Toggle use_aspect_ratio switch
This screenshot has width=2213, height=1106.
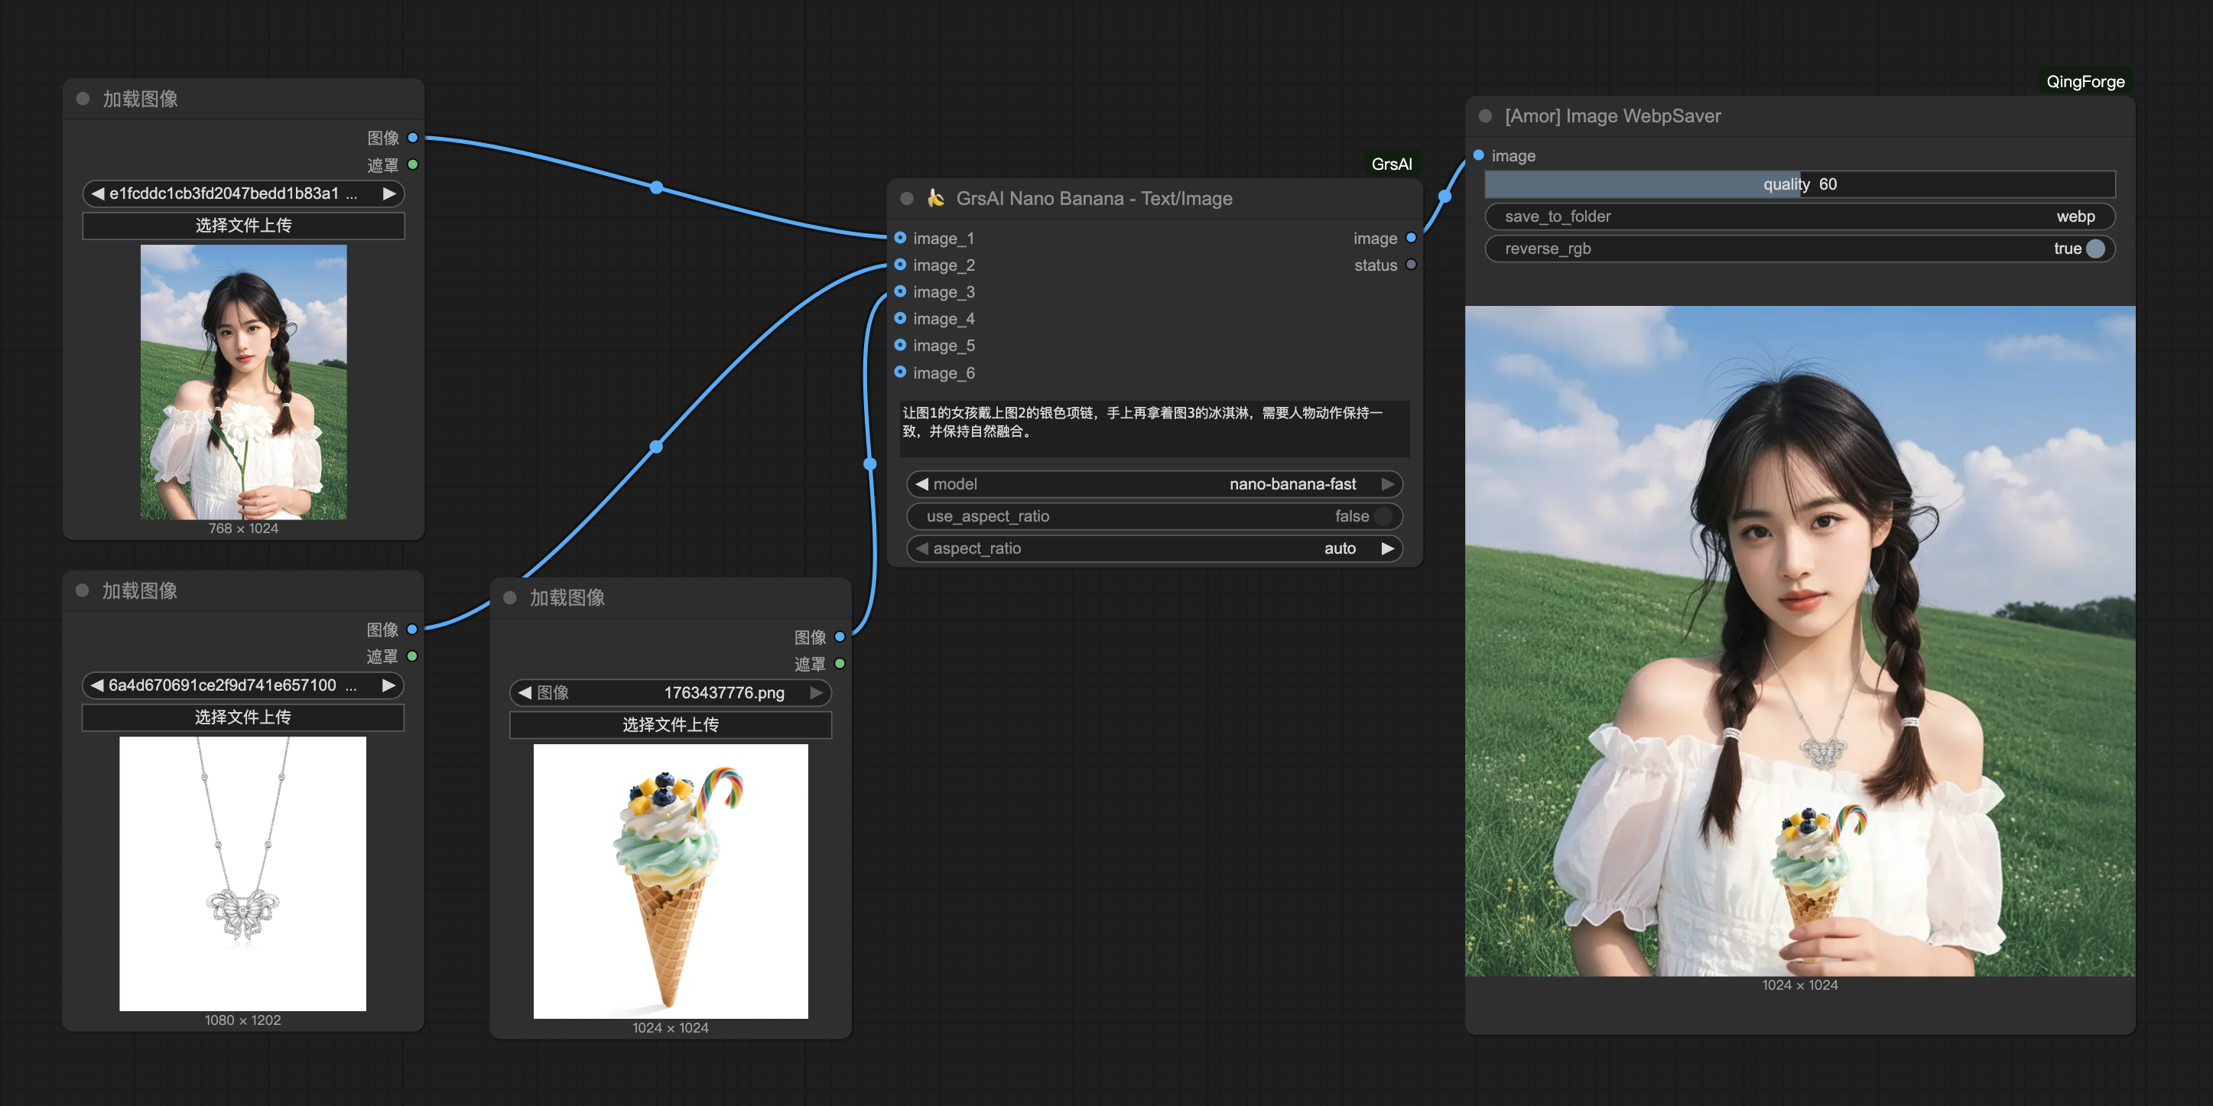click(1383, 516)
